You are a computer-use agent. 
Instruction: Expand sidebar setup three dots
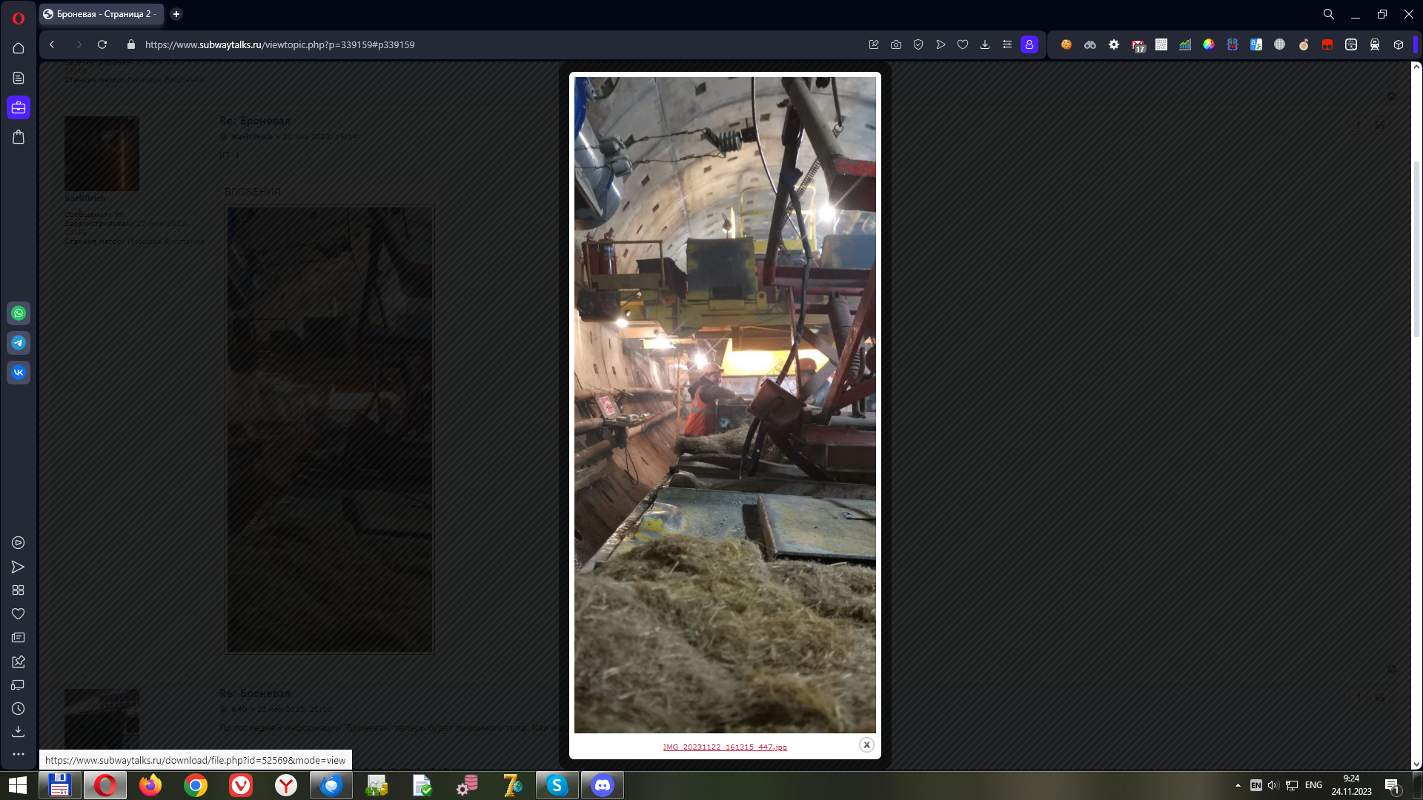pos(19,754)
